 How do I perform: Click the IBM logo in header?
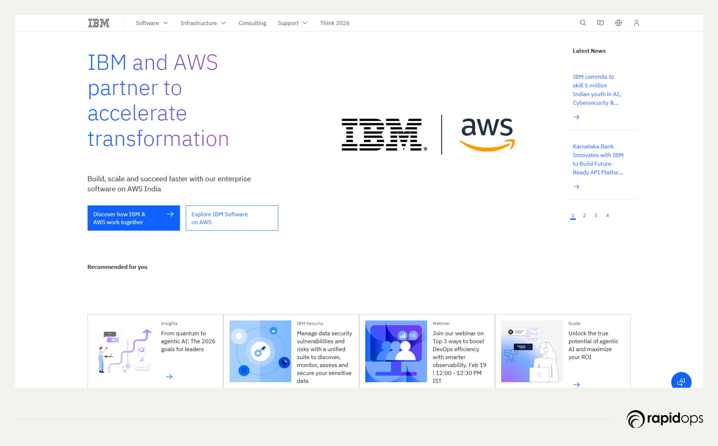click(99, 23)
